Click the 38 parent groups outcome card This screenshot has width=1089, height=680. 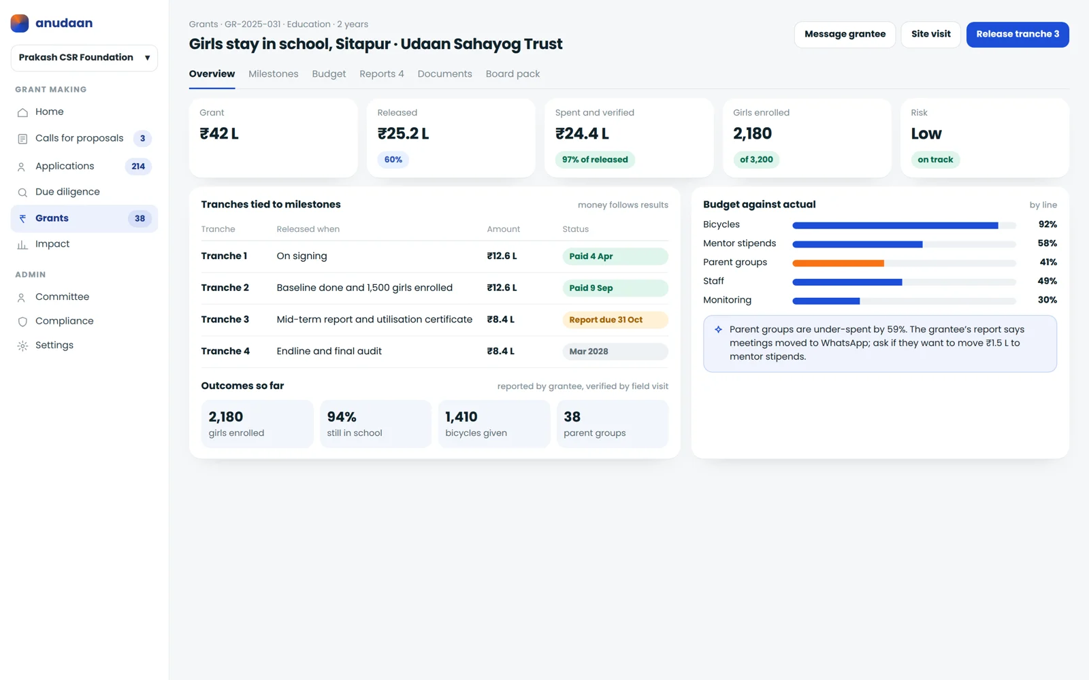[x=613, y=424]
